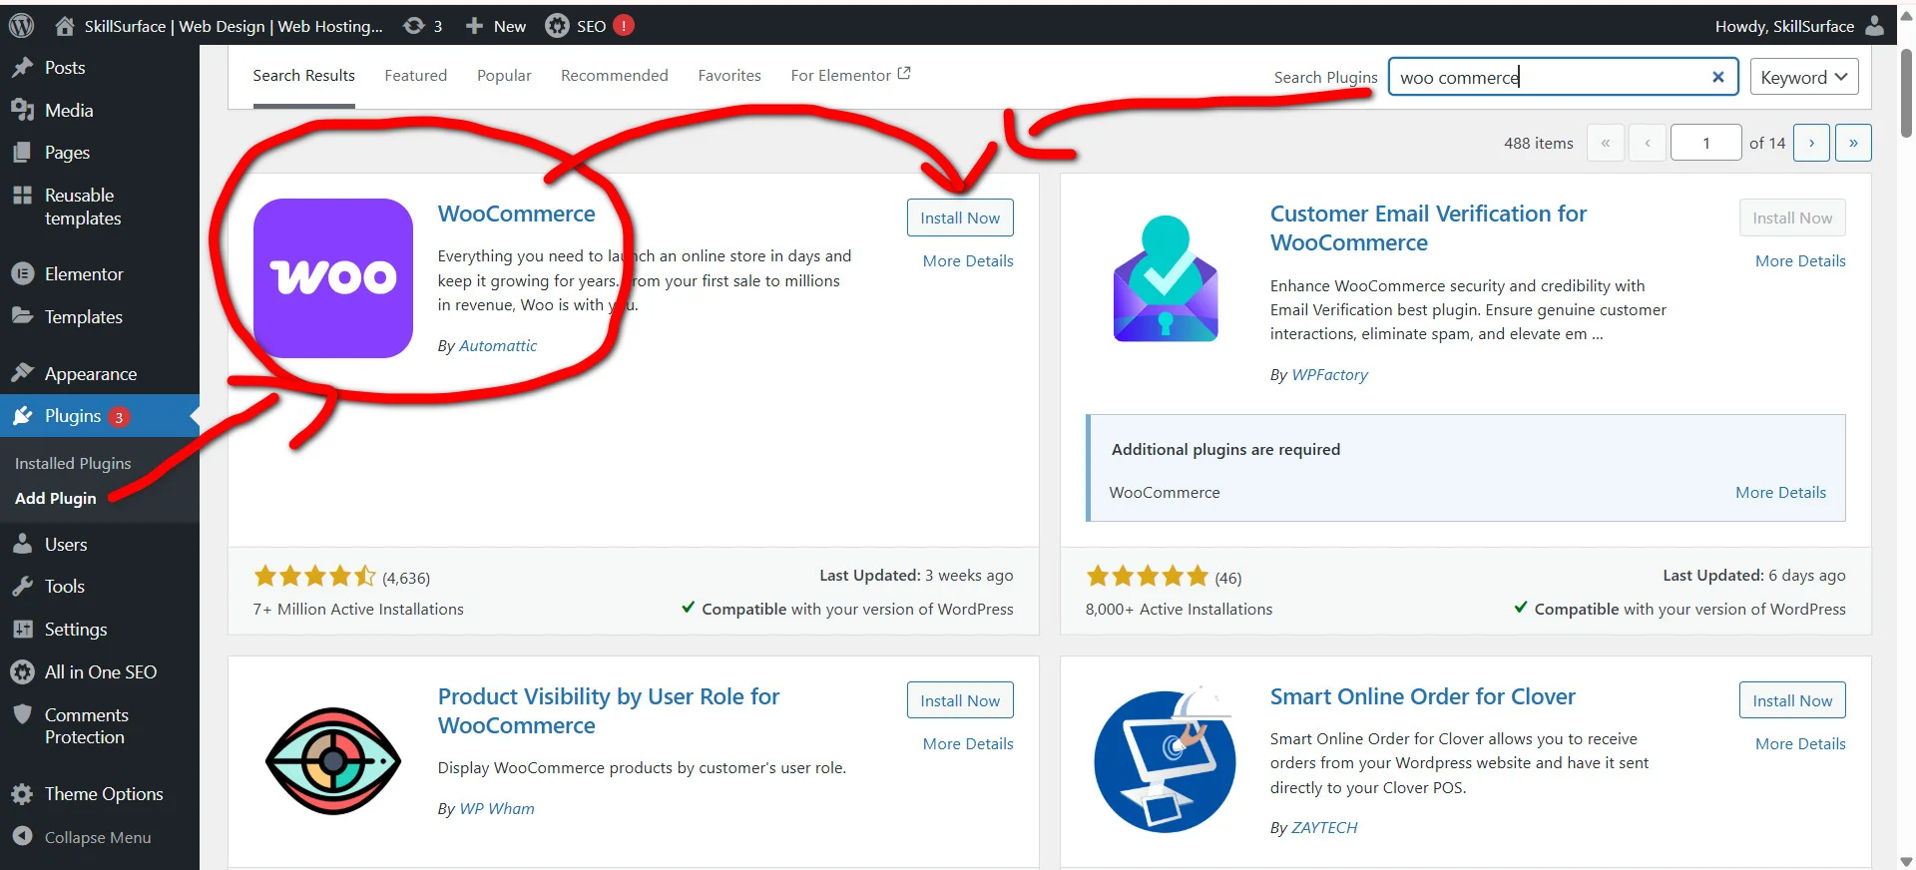Click the WooCommerce purple woo logo

333,278
